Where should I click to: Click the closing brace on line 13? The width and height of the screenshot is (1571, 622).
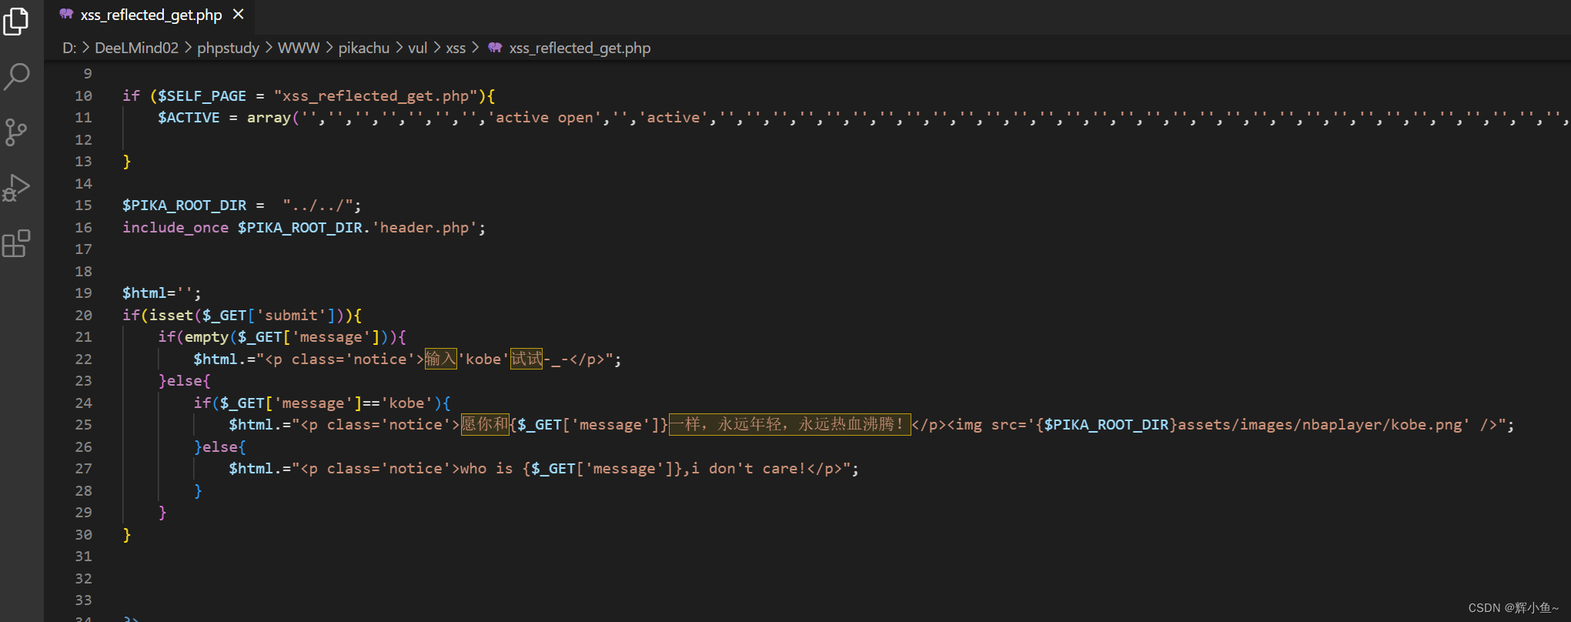coord(127,162)
